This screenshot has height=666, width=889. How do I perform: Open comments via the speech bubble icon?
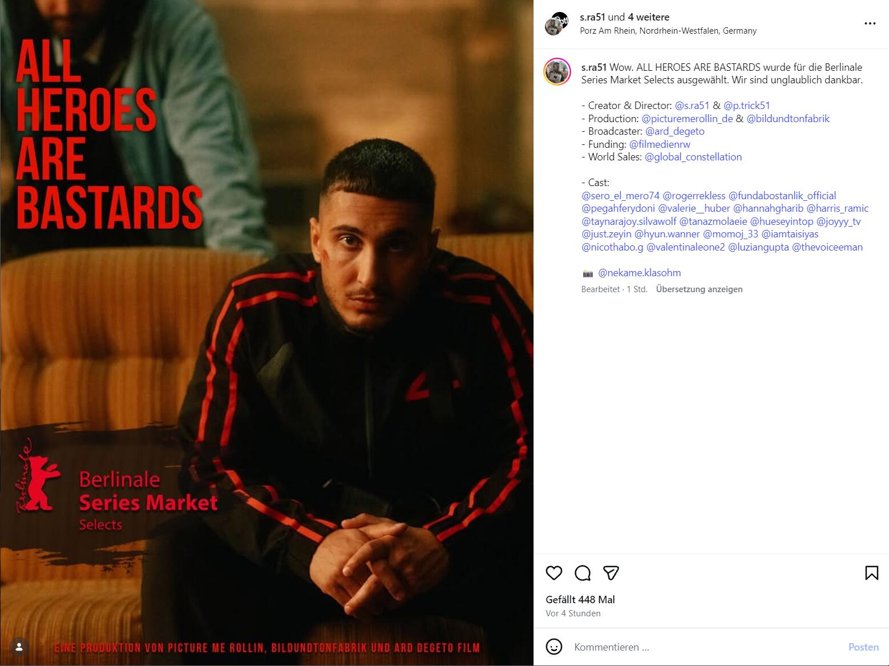[x=583, y=572]
